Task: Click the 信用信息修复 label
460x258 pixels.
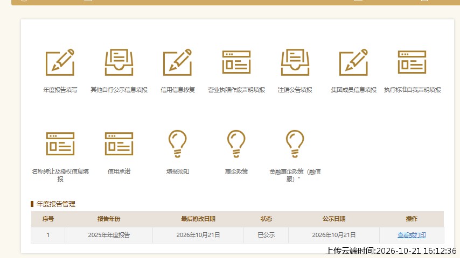Action: tap(178, 90)
